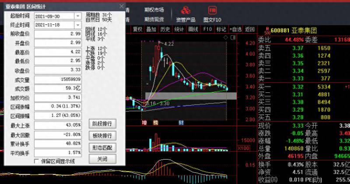Image resolution: width=350 pixels, height=184 pixels.
Task: Click the R500 badge next to the stock code
Action: point(267,31)
